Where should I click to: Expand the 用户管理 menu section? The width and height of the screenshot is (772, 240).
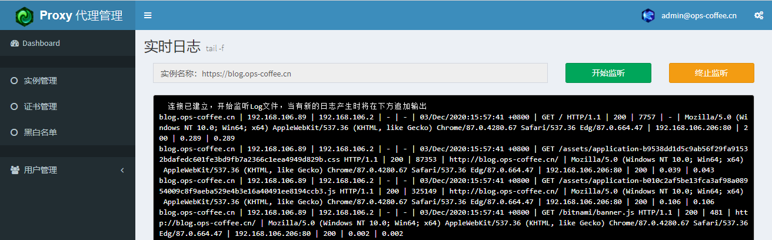point(41,170)
